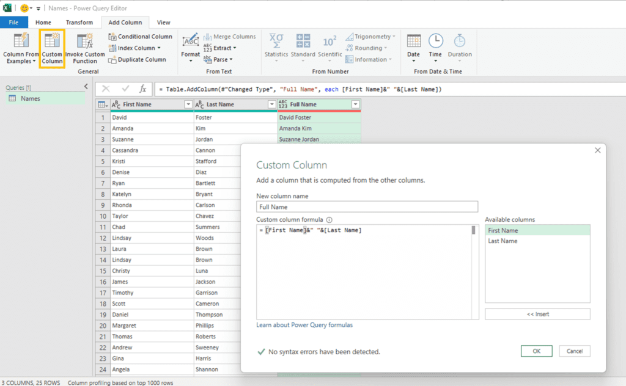Screen dimensions: 626x386
Task: Select row number 12
Action: click(103, 238)
